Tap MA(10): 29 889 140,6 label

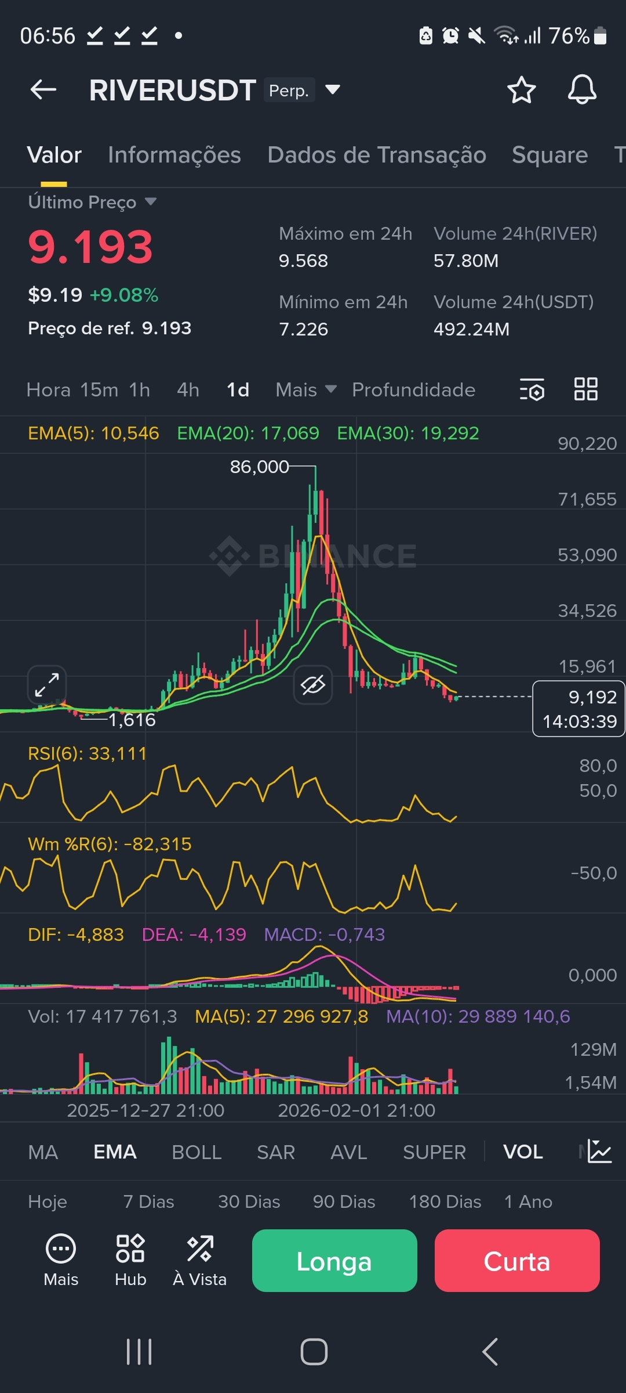click(x=478, y=1016)
